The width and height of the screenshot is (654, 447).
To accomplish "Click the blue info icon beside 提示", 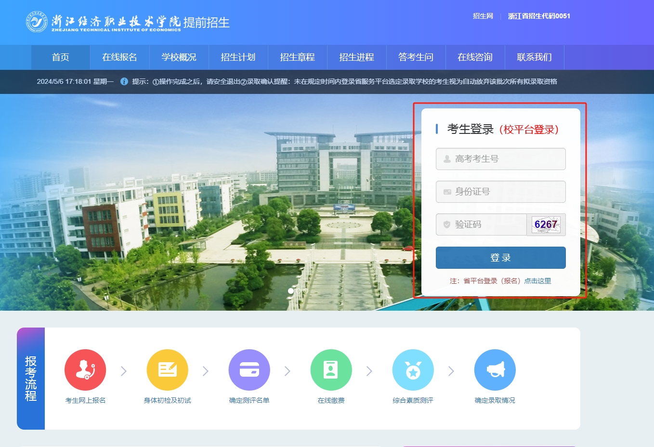I will 124,81.
